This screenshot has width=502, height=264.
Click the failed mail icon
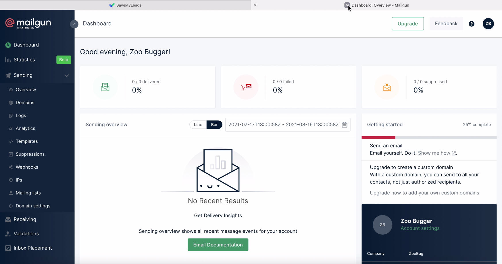[x=246, y=87]
